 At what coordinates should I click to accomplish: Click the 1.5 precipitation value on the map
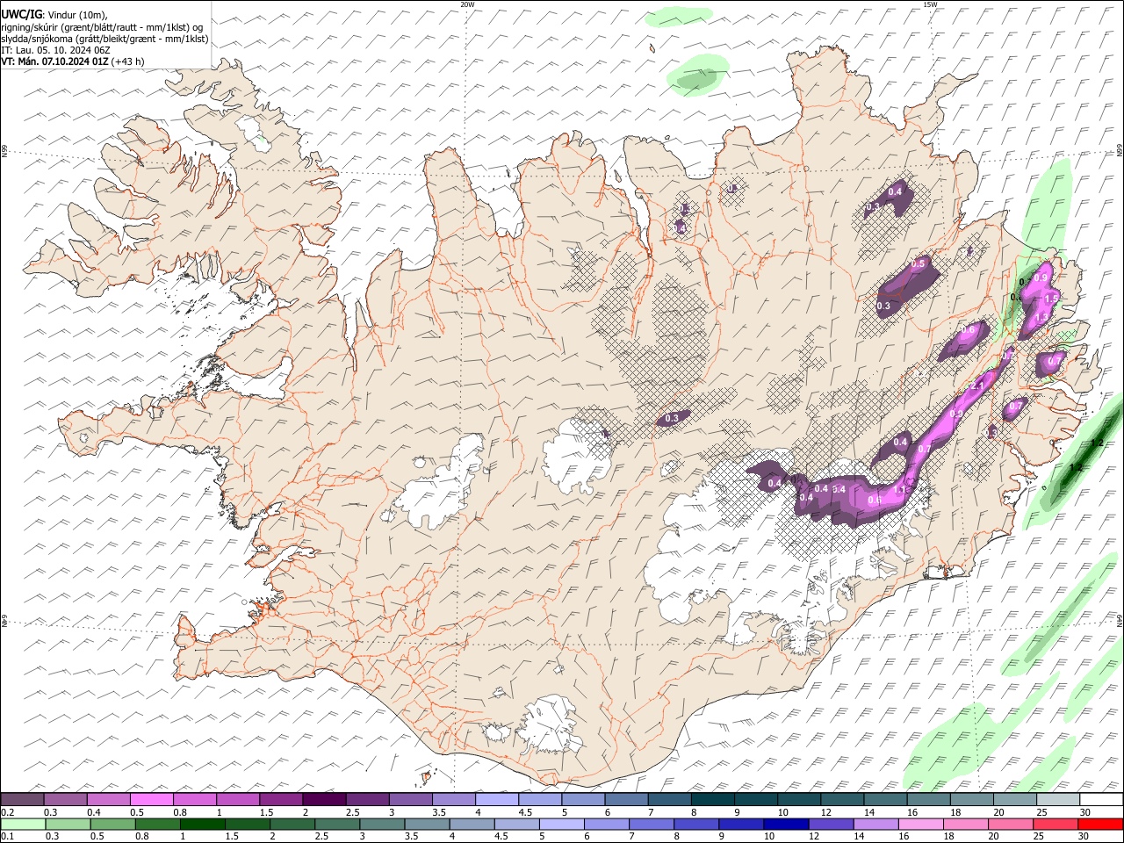click(1051, 298)
